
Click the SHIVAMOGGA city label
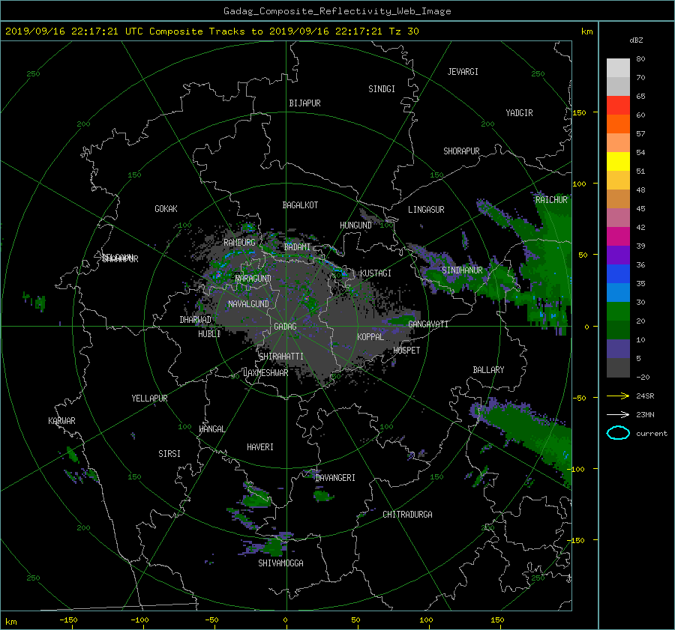pyautogui.click(x=280, y=563)
